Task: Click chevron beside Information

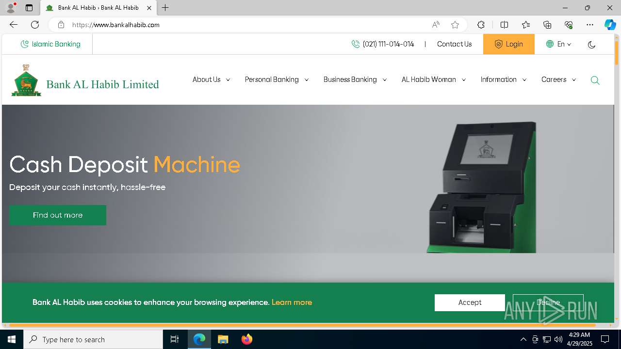Action: pyautogui.click(x=524, y=80)
